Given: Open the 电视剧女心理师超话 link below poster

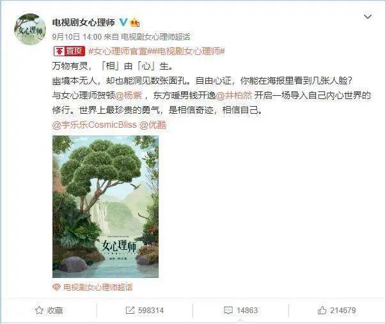Looking at the screenshot, I should 98,287.
